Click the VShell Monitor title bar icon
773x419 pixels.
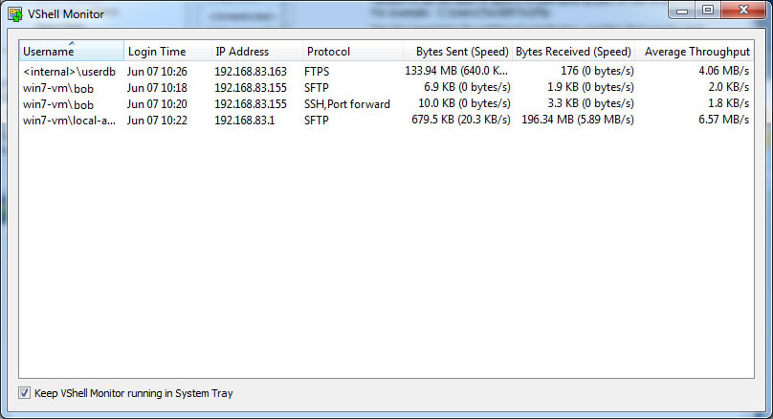[14, 12]
